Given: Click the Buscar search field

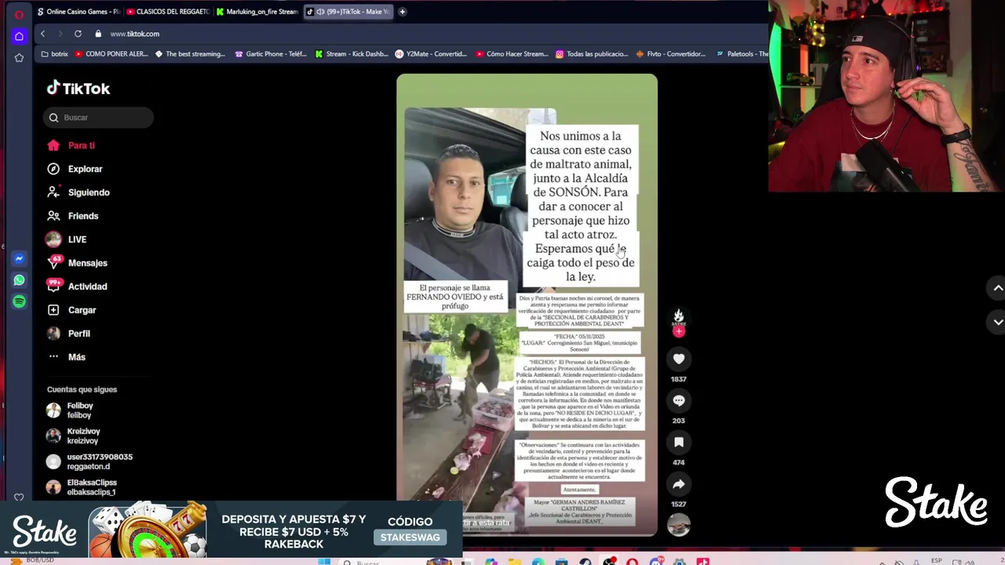Looking at the screenshot, I should coord(99,118).
